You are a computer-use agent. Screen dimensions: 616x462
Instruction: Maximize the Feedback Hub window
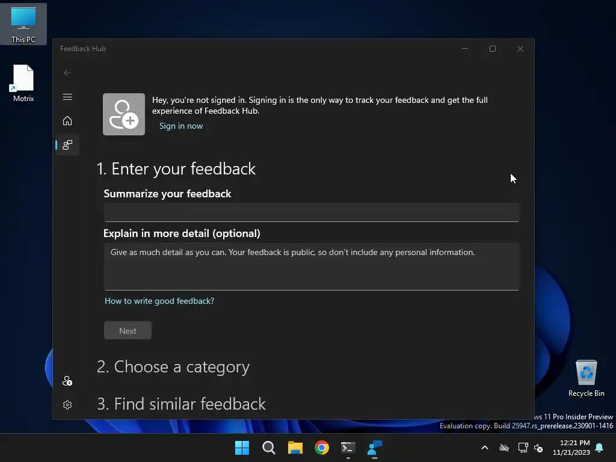pos(493,49)
